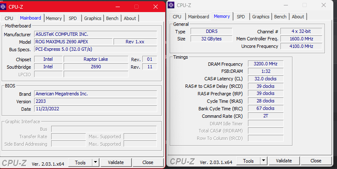Select the Mainboard tab in the red-titled window
Viewport: 337px width, 169px height.
pyautogui.click(x=30, y=18)
